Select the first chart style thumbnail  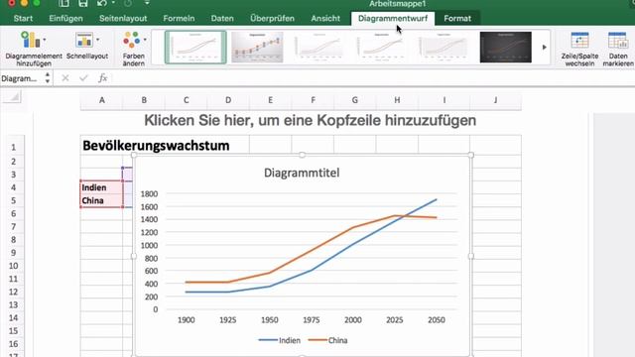click(x=195, y=48)
